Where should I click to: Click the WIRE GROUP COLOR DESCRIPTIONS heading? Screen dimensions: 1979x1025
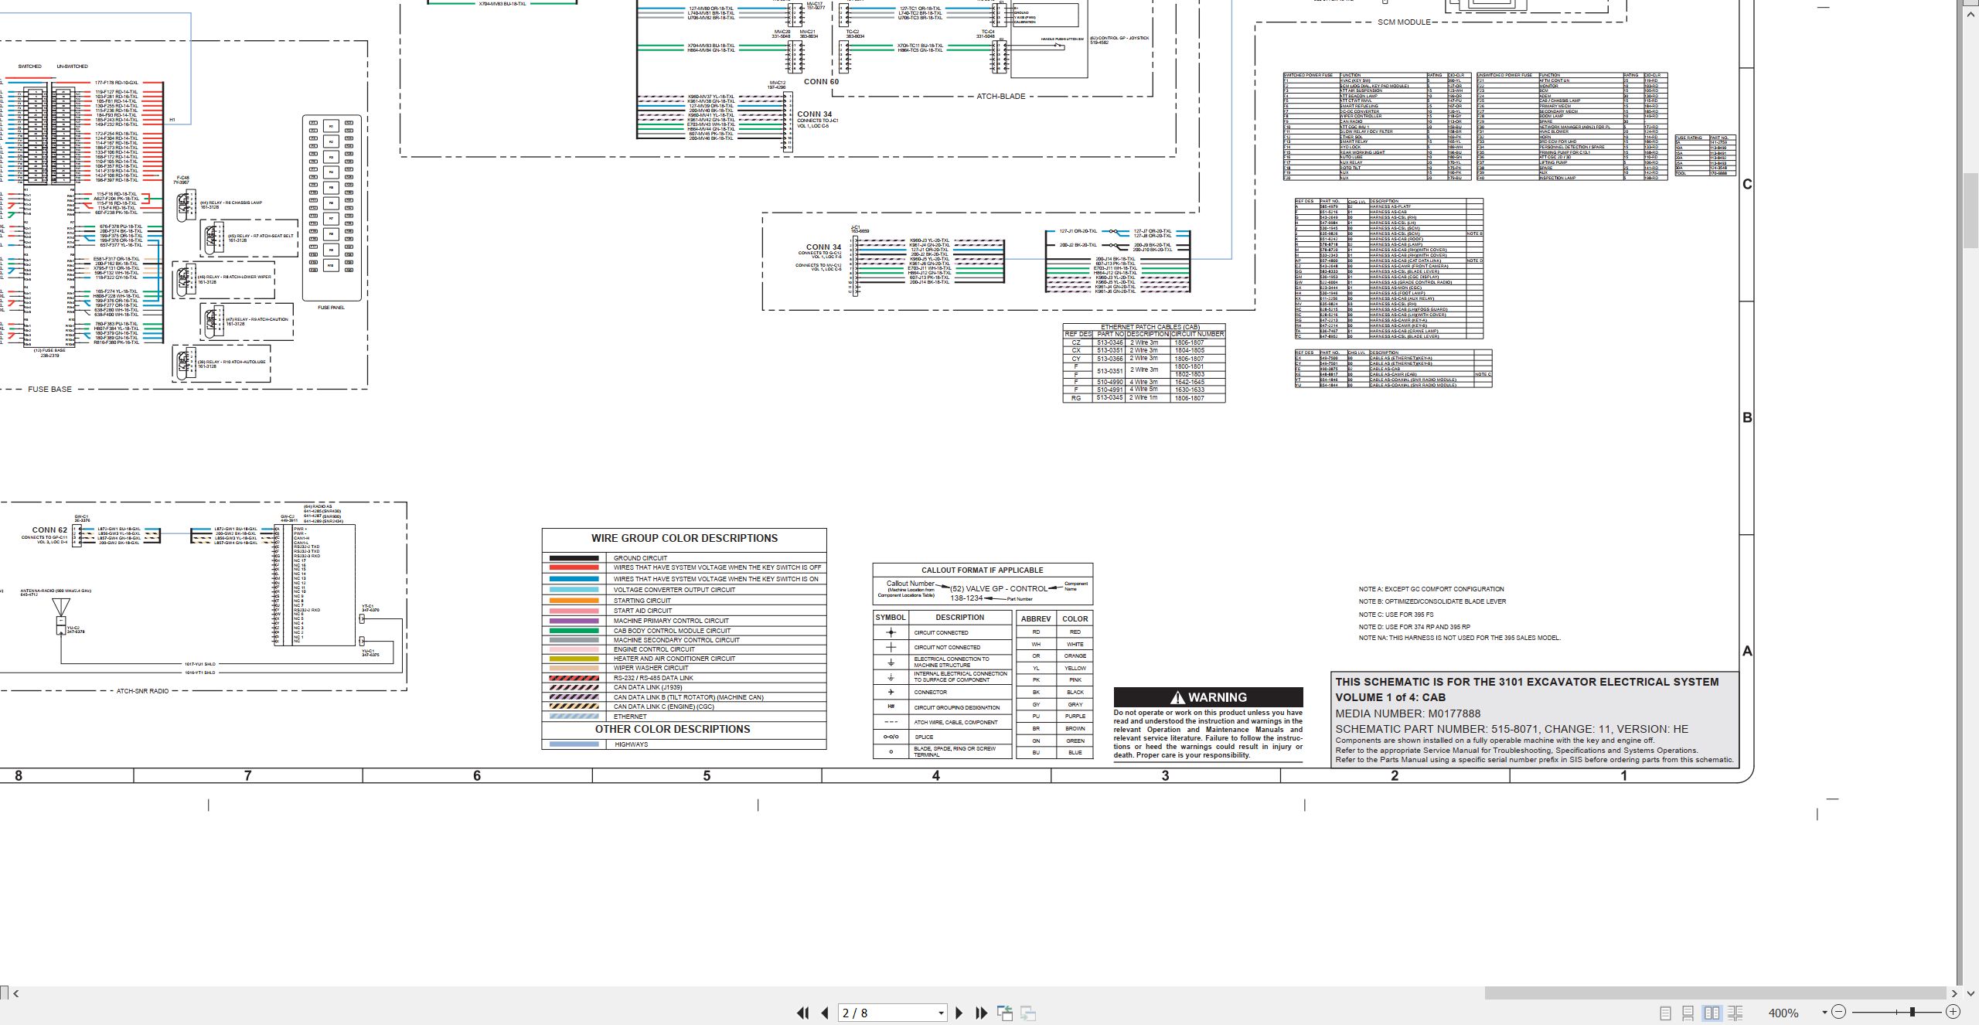coord(684,539)
